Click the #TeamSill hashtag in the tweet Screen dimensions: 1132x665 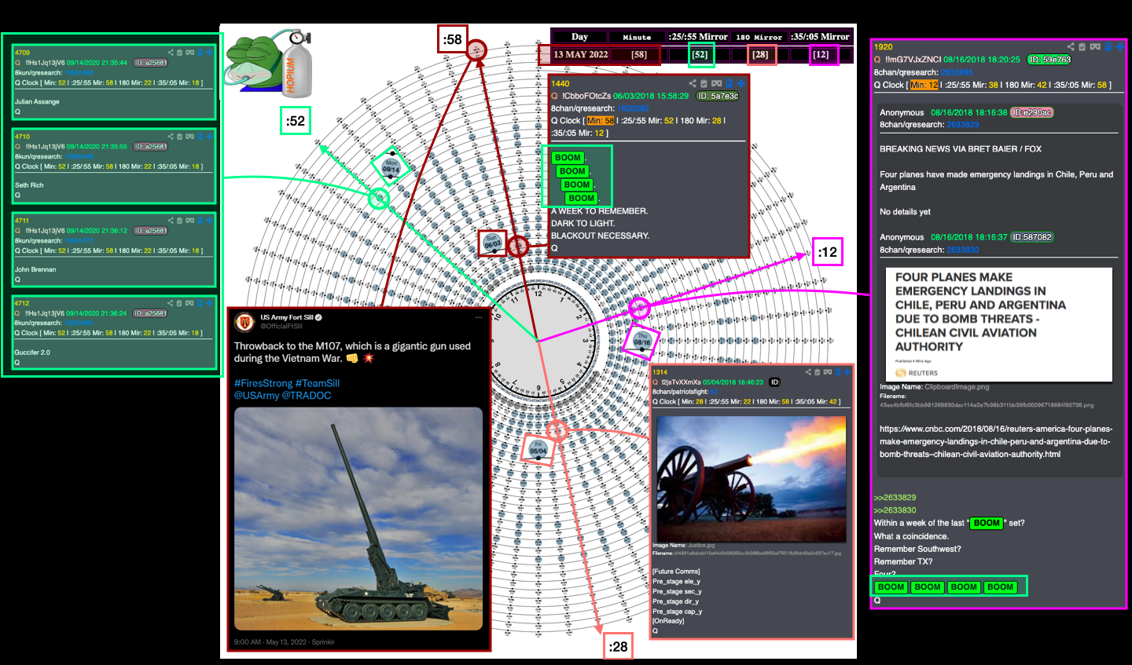coord(318,383)
